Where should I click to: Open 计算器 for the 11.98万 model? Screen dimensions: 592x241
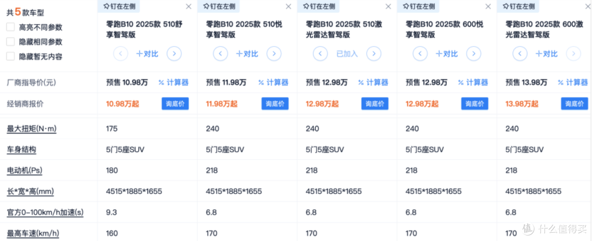(x=273, y=83)
